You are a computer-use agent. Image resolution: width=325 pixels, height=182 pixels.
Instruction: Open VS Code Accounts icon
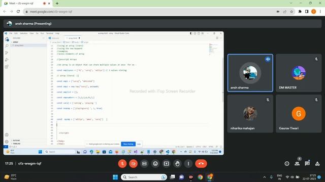[x=7, y=135]
